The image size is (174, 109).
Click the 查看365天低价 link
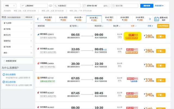click(x=164, y=19)
